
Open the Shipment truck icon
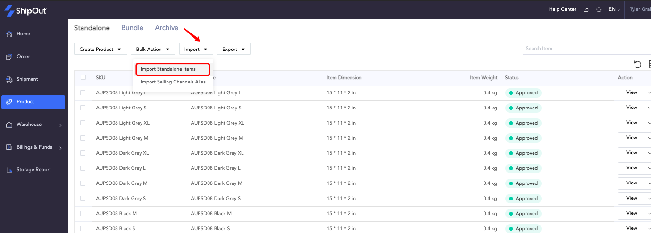click(9, 79)
